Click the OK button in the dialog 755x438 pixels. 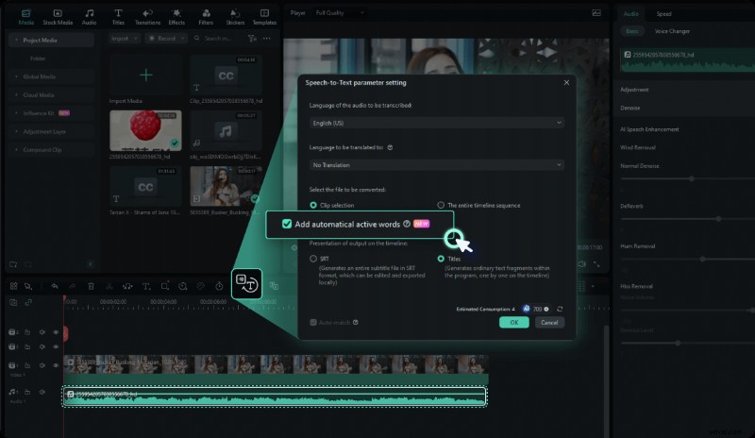coord(513,322)
